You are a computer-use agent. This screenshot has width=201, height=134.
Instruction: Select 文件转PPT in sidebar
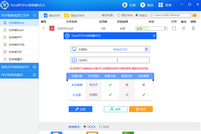tap(19, 37)
